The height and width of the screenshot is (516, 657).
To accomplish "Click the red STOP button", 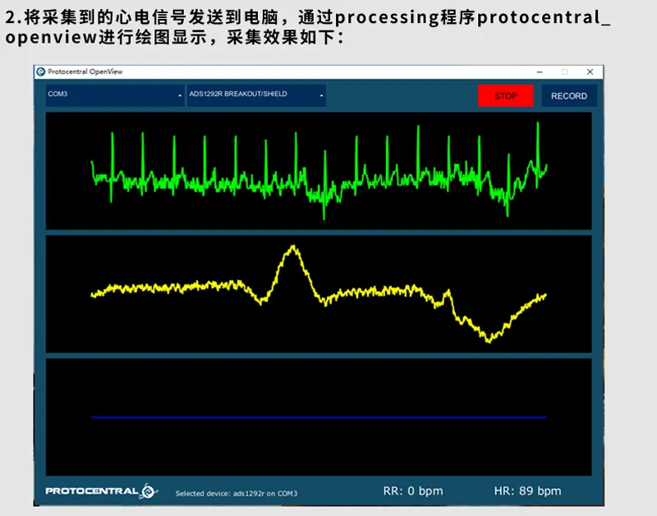I will [x=505, y=96].
